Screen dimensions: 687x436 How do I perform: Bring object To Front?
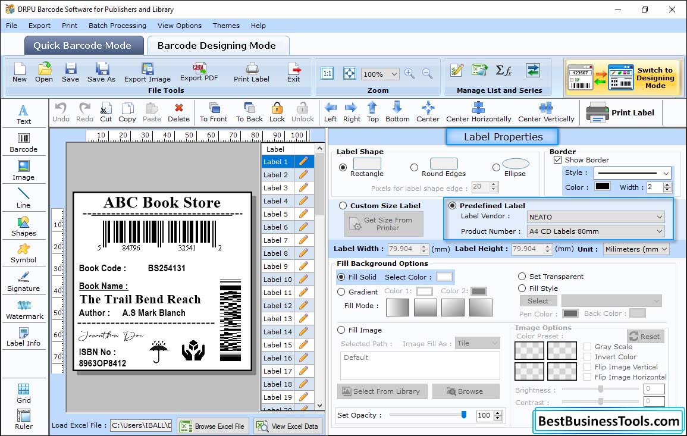(x=214, y=112)
